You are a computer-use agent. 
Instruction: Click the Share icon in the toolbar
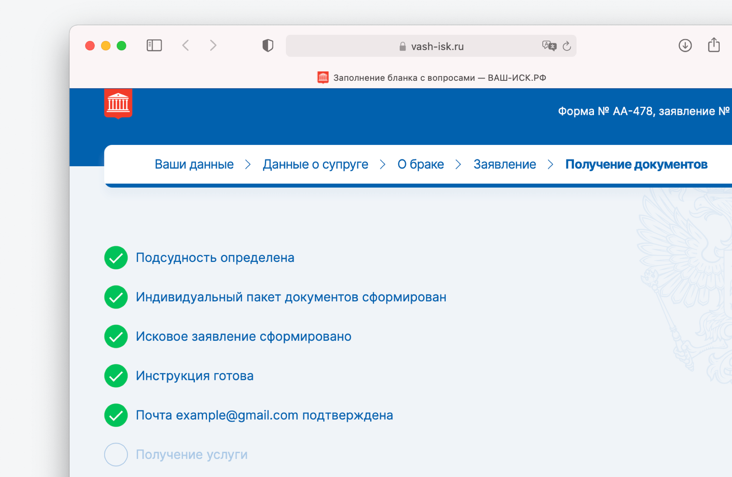714,45
